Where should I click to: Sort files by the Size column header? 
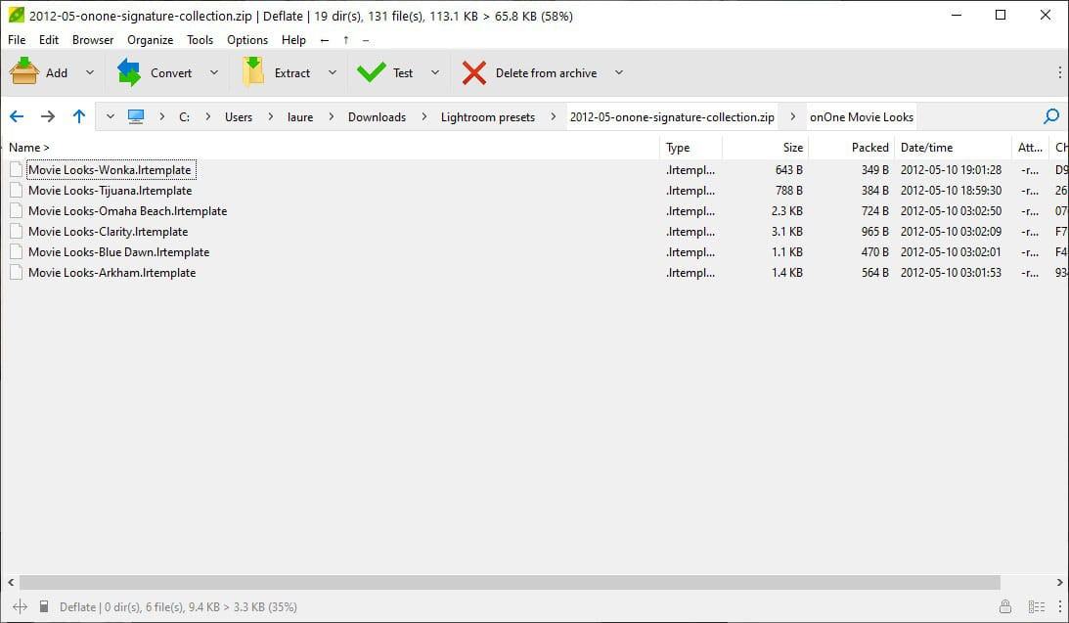pyautogui.click(x=792, y=148)
